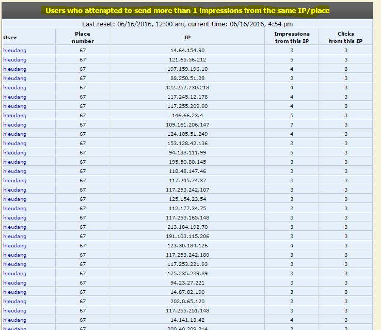Select IP address 121.65.56.212
This screenshot has height=330, width=381.
187,59
